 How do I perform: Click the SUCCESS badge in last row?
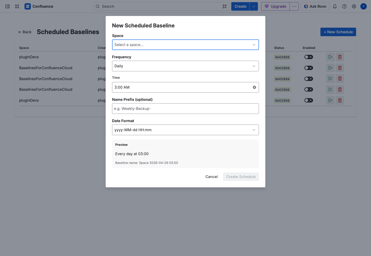point(282,101)
